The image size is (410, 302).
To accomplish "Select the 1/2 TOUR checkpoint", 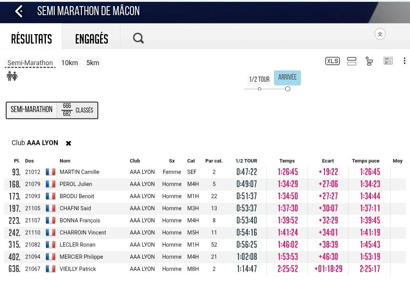I will [259, 79].
